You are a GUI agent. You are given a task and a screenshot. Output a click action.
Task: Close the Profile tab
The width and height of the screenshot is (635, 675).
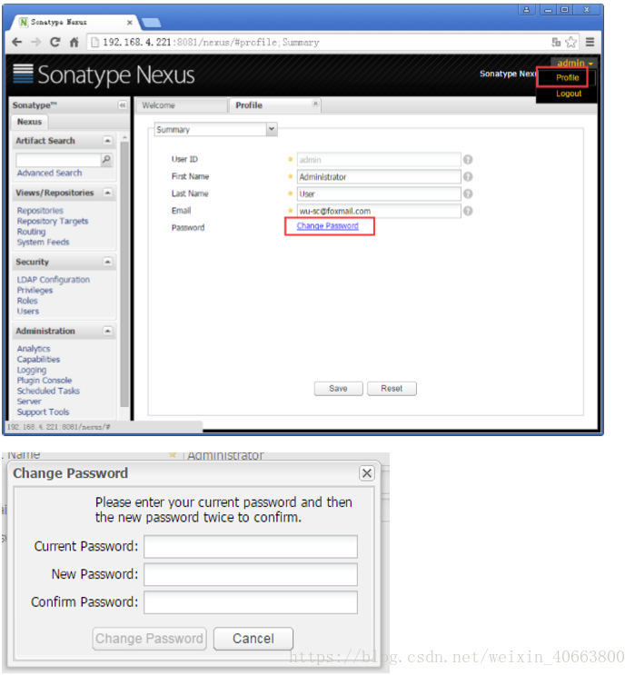click(x=315, y=104)
